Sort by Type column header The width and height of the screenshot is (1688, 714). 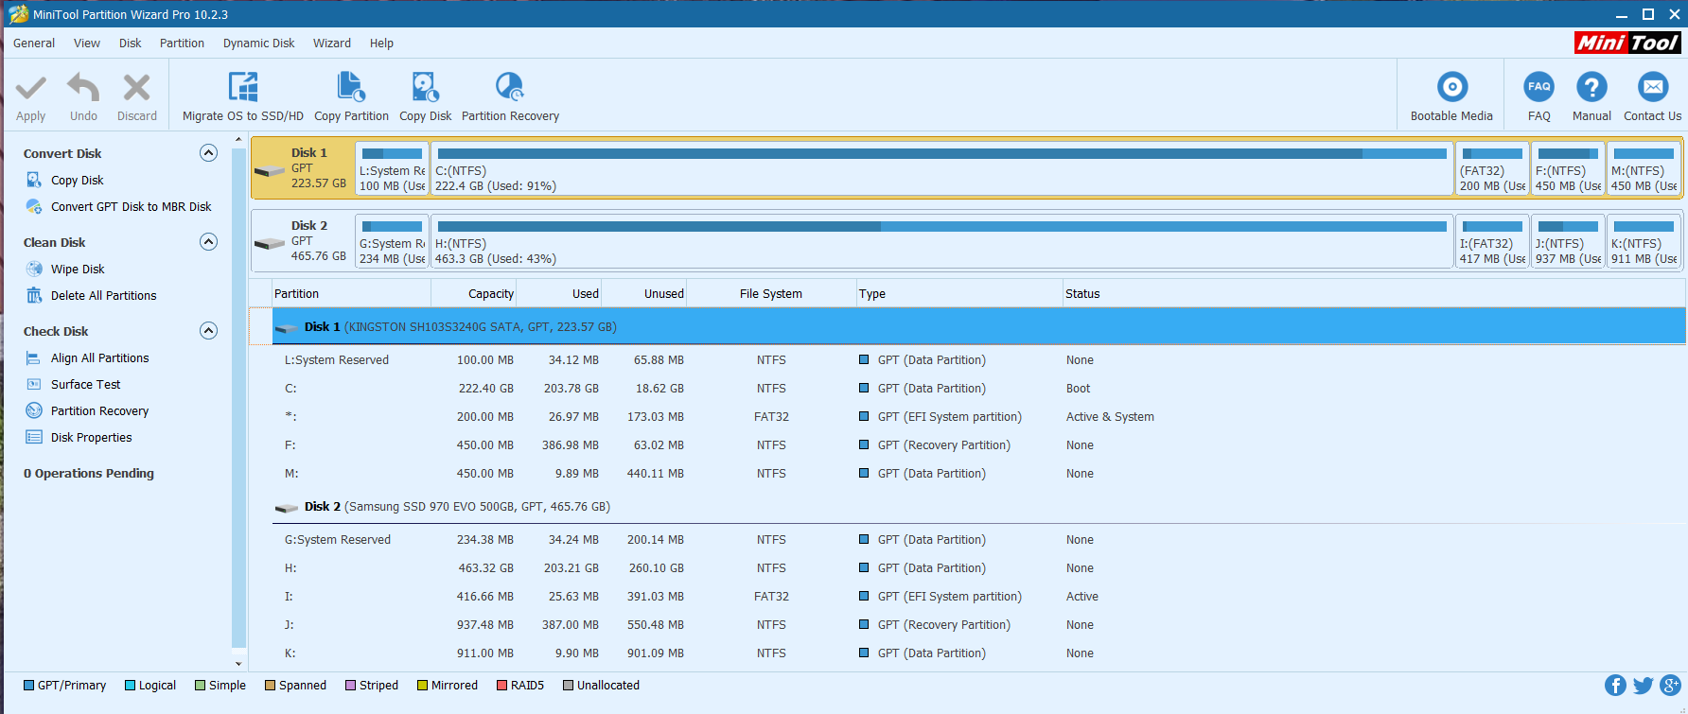958,294
